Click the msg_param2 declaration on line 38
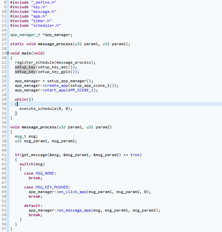The image size is (222, 232). (x=63, y=141)
